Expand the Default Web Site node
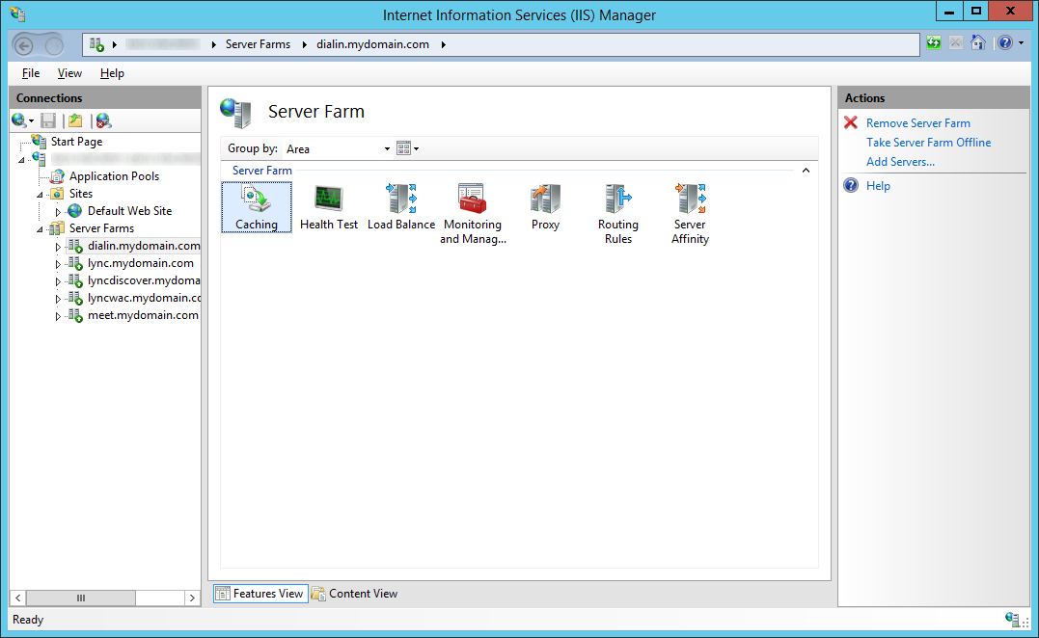 [58, 212]
